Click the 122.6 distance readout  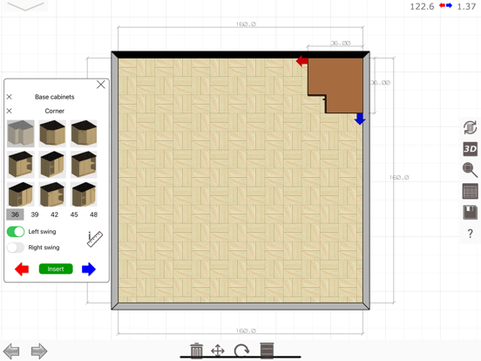(422, 6)
